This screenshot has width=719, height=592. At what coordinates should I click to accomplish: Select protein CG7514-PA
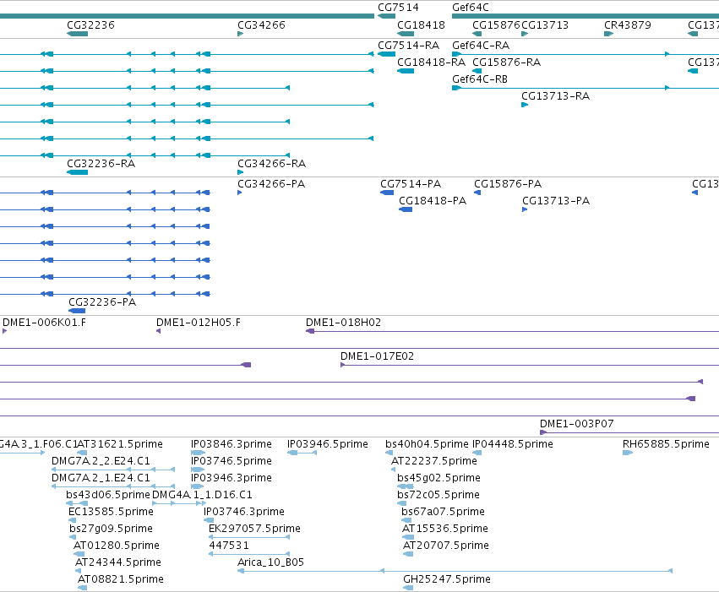[x=411, y=184]
